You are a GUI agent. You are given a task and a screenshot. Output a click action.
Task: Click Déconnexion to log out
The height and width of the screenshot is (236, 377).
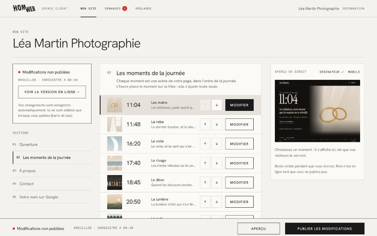click(x=353, y=8)
